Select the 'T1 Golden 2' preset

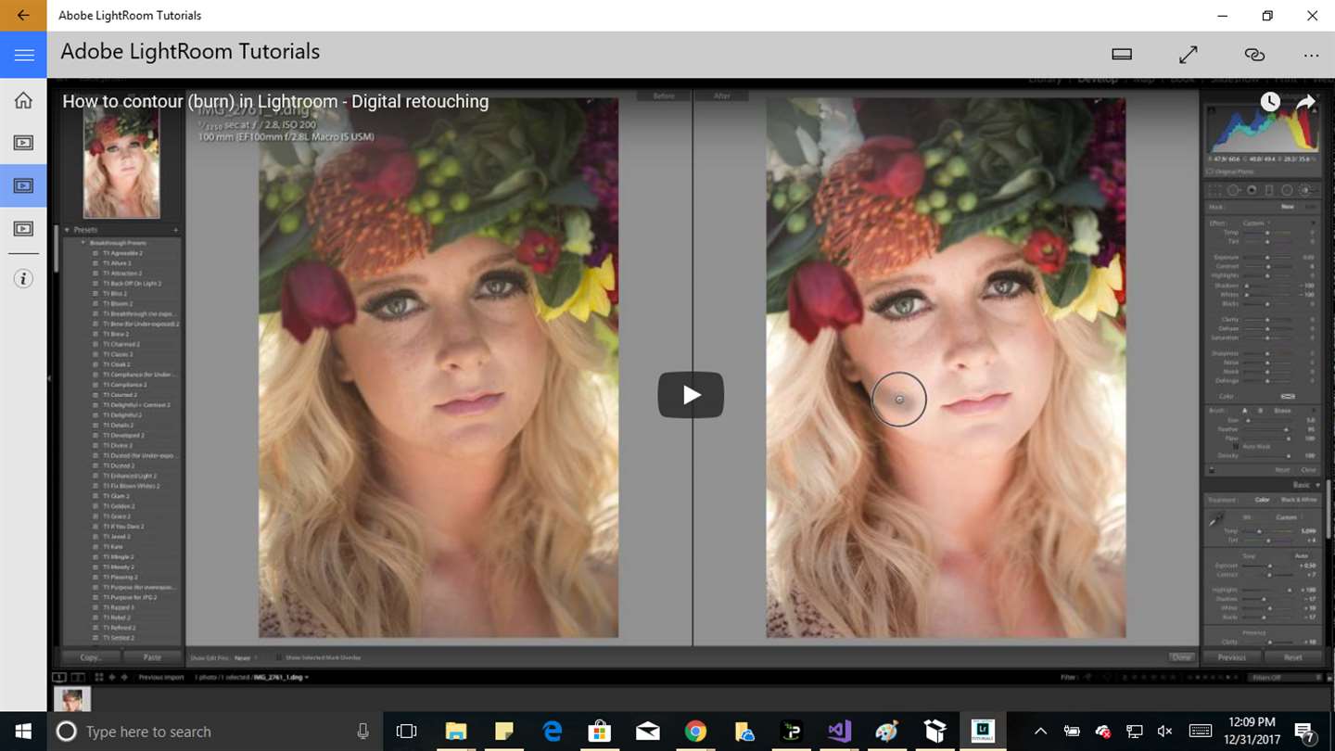point(118,506)
